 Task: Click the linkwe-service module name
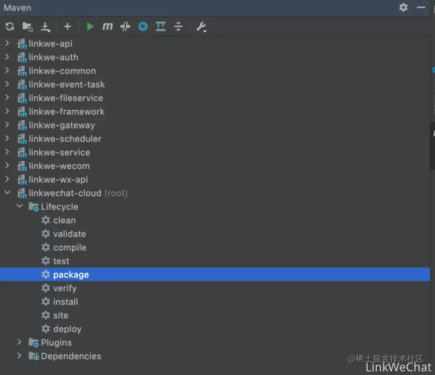coord(59,152)
